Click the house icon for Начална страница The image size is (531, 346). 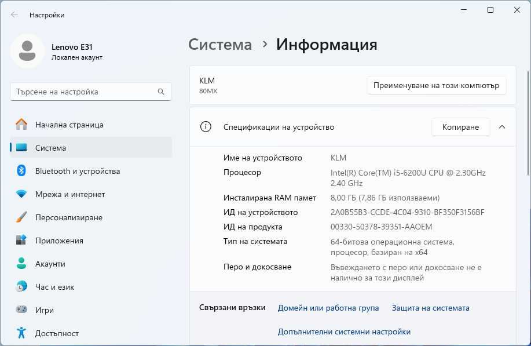click(x=21, y=125)
